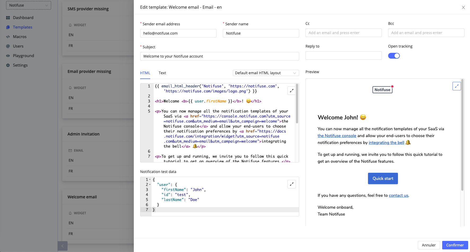The height and width of the screenshot is (252, 470).
Task: Fold line 1 of the test data JSON
Action: [150, 180]
